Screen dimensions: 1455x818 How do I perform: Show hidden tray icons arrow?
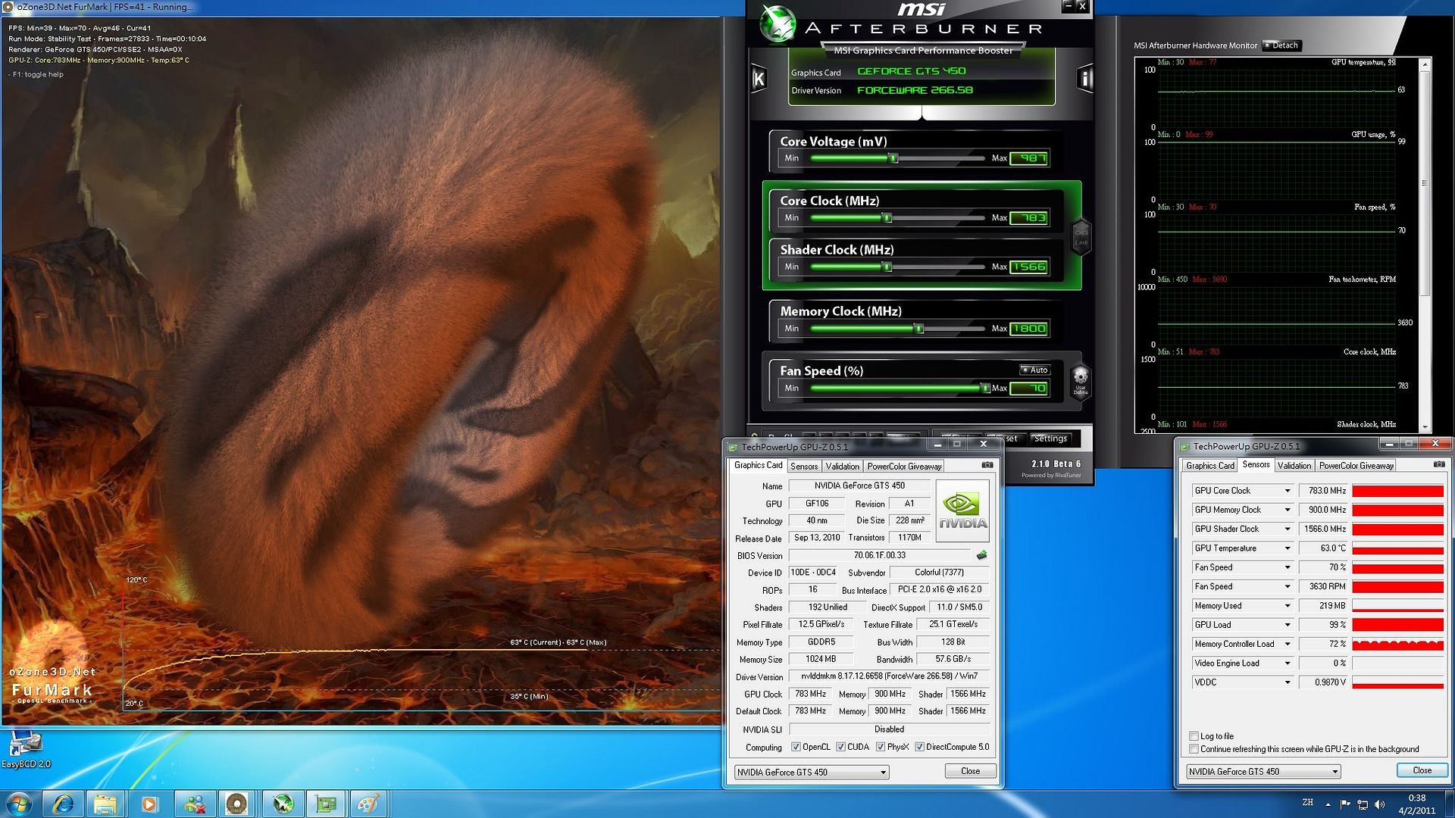(x=1328, y=804)
